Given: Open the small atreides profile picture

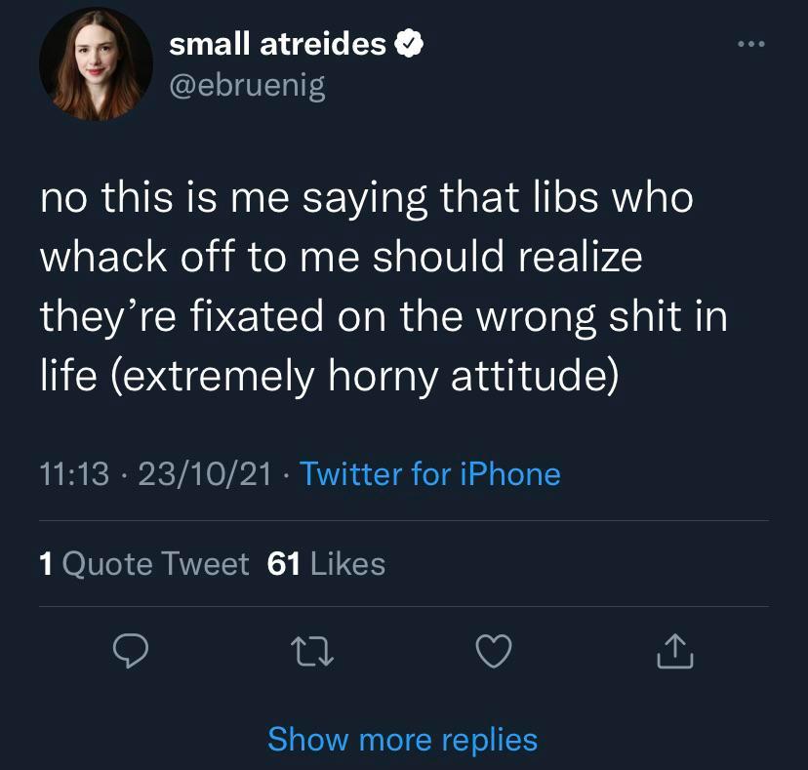Looking at the screenshot, I should pos(96,66).
